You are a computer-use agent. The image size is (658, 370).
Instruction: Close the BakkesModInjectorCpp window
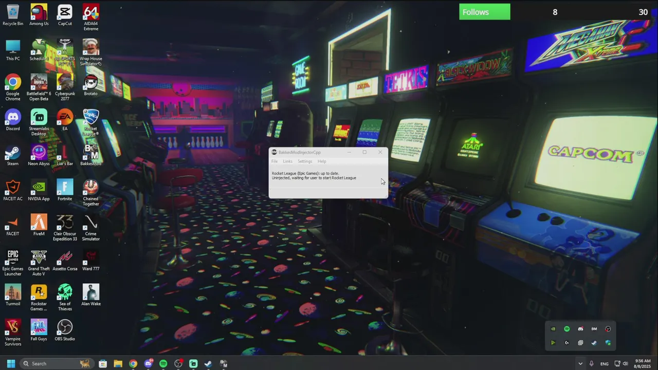[x=380, y=152]
